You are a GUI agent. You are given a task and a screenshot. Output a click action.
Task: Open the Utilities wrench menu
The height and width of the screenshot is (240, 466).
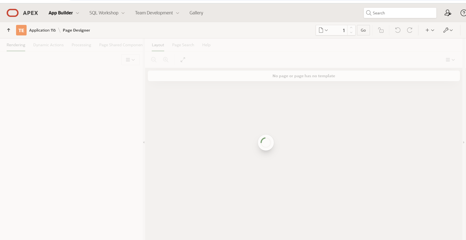(x=448, y=30)
